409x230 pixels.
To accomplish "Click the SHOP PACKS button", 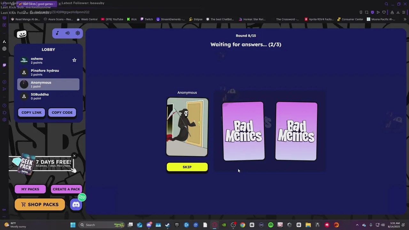I will [40, 204].
